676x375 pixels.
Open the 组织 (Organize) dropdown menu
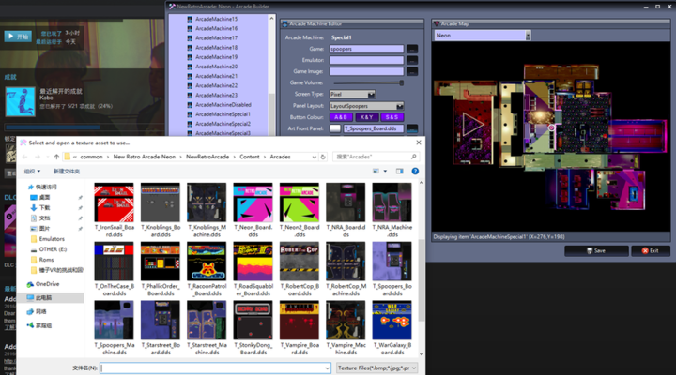(32, 172)
